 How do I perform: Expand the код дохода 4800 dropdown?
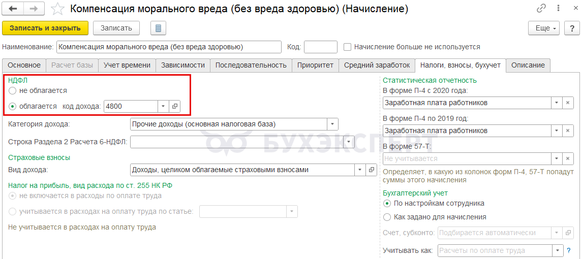click(163, 106)
